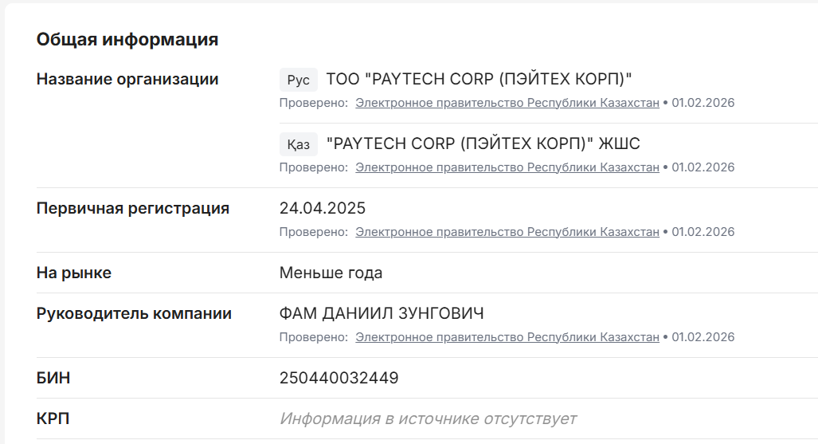Click the "Меньше года" value
The width and height of the screenshot is (818, 444).
tap(331, 273)
